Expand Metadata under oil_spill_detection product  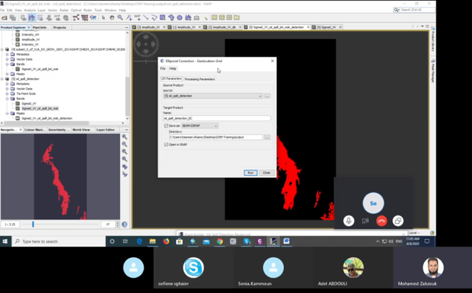point(7,84)
